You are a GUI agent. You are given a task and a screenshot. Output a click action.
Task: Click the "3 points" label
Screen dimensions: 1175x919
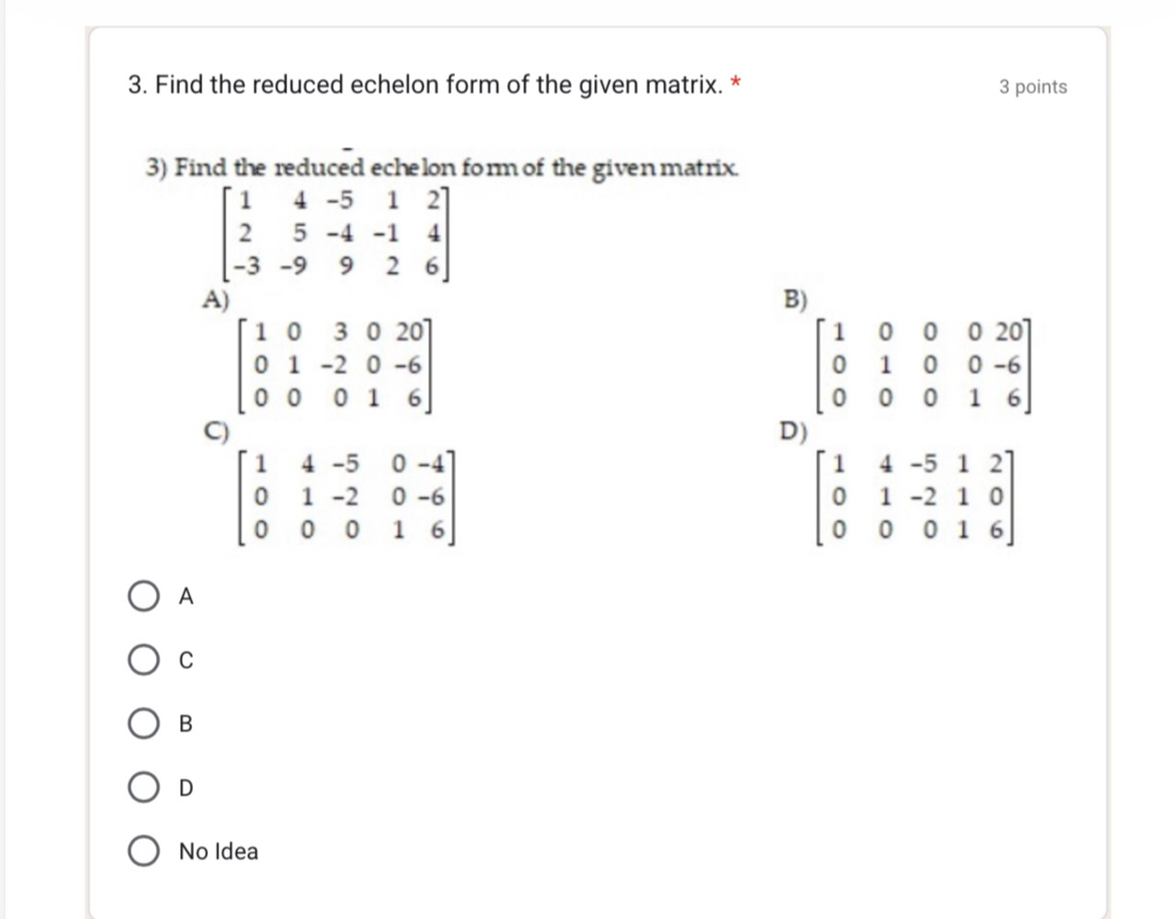pos(1032,87)
